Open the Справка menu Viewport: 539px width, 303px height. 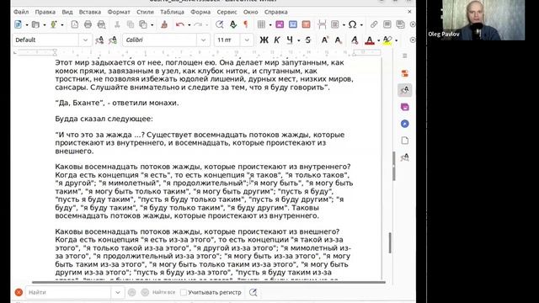click(276, 12)
